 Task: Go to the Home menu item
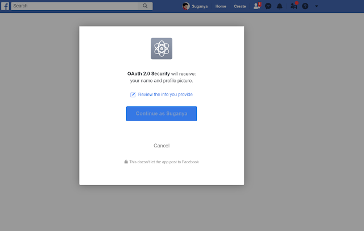[221, 6]
